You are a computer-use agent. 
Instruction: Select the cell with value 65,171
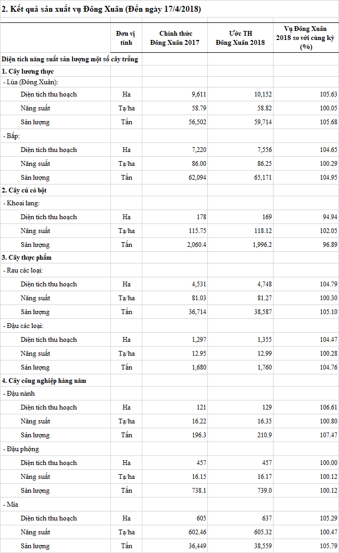261,177
